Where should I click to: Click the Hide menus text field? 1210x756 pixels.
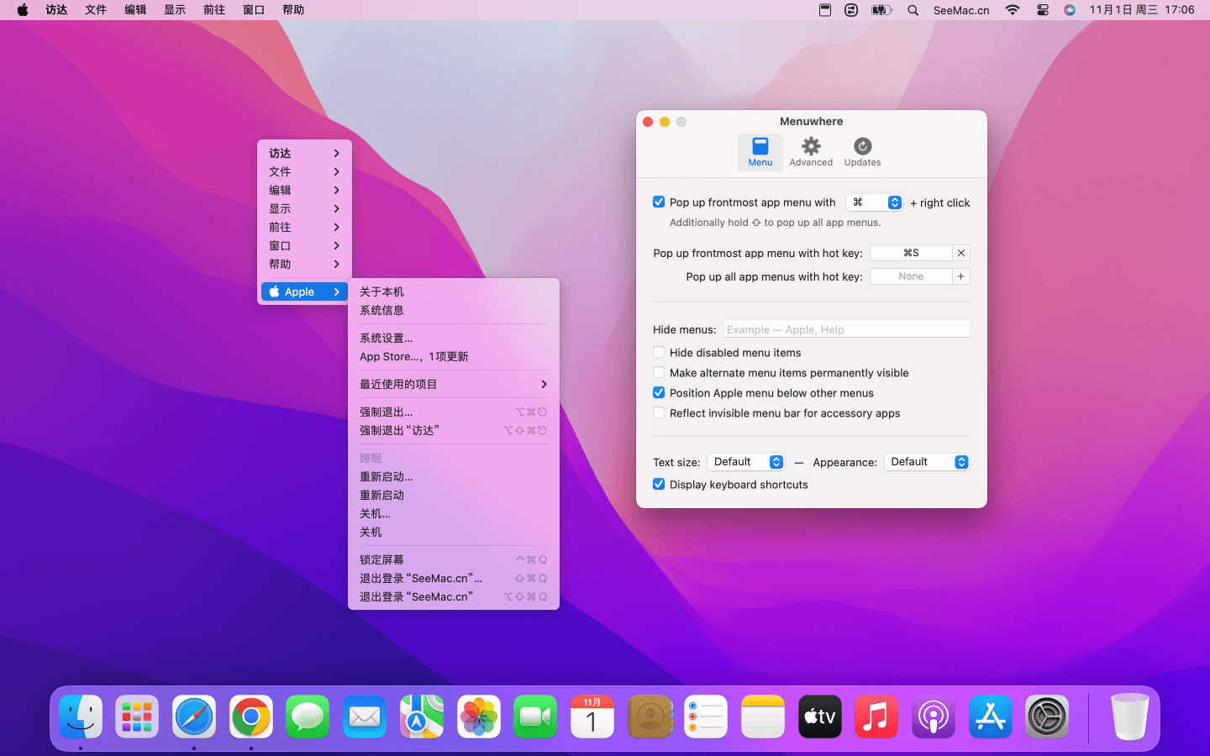pos(846,329)
